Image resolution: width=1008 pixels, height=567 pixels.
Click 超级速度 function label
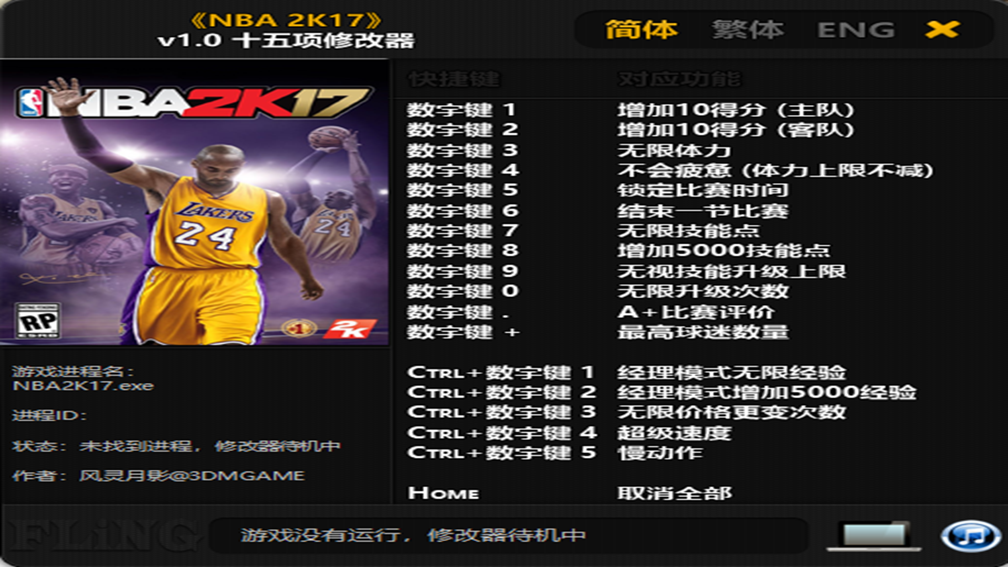pos(674,433)
